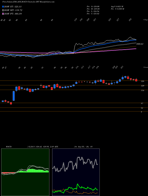148x196 pixels.
Task: Click the '97' price level label
Action: 142,104
